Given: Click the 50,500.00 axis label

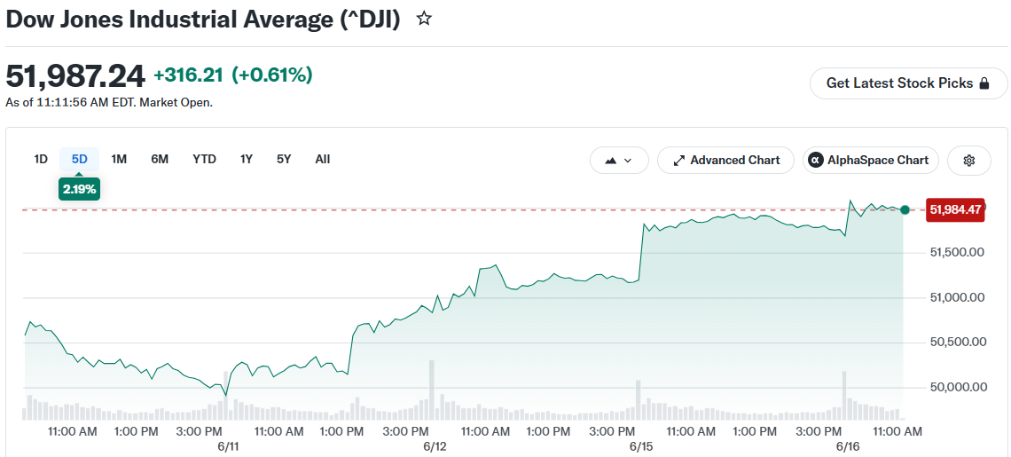Looking at the screenshot, I should (x=957, y=343).
